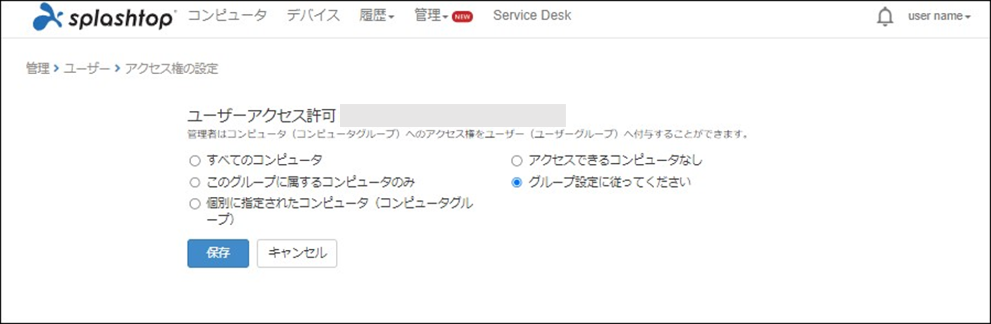The image size is (991, 324).
Task: Click the 管理 breadcrumb link
Action: click(38, 68)
